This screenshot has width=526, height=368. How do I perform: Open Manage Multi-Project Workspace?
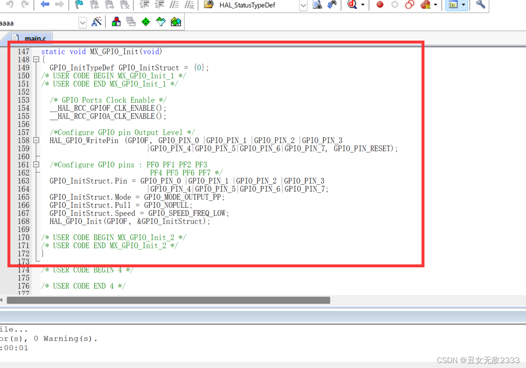[131, 22]
